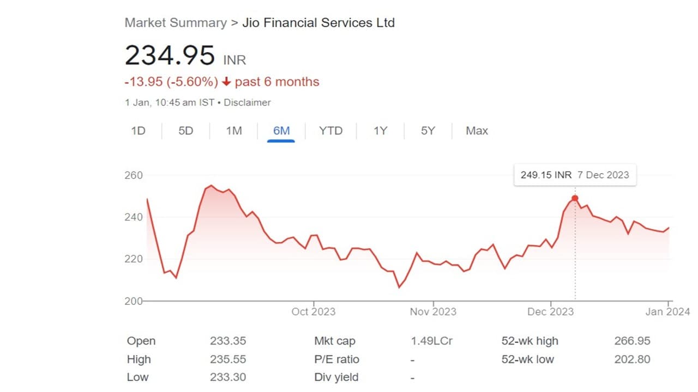This screenshot has height=392, width=698.
Task: Click the Jio Financial Services Ltd title
Action: (318, 23)
